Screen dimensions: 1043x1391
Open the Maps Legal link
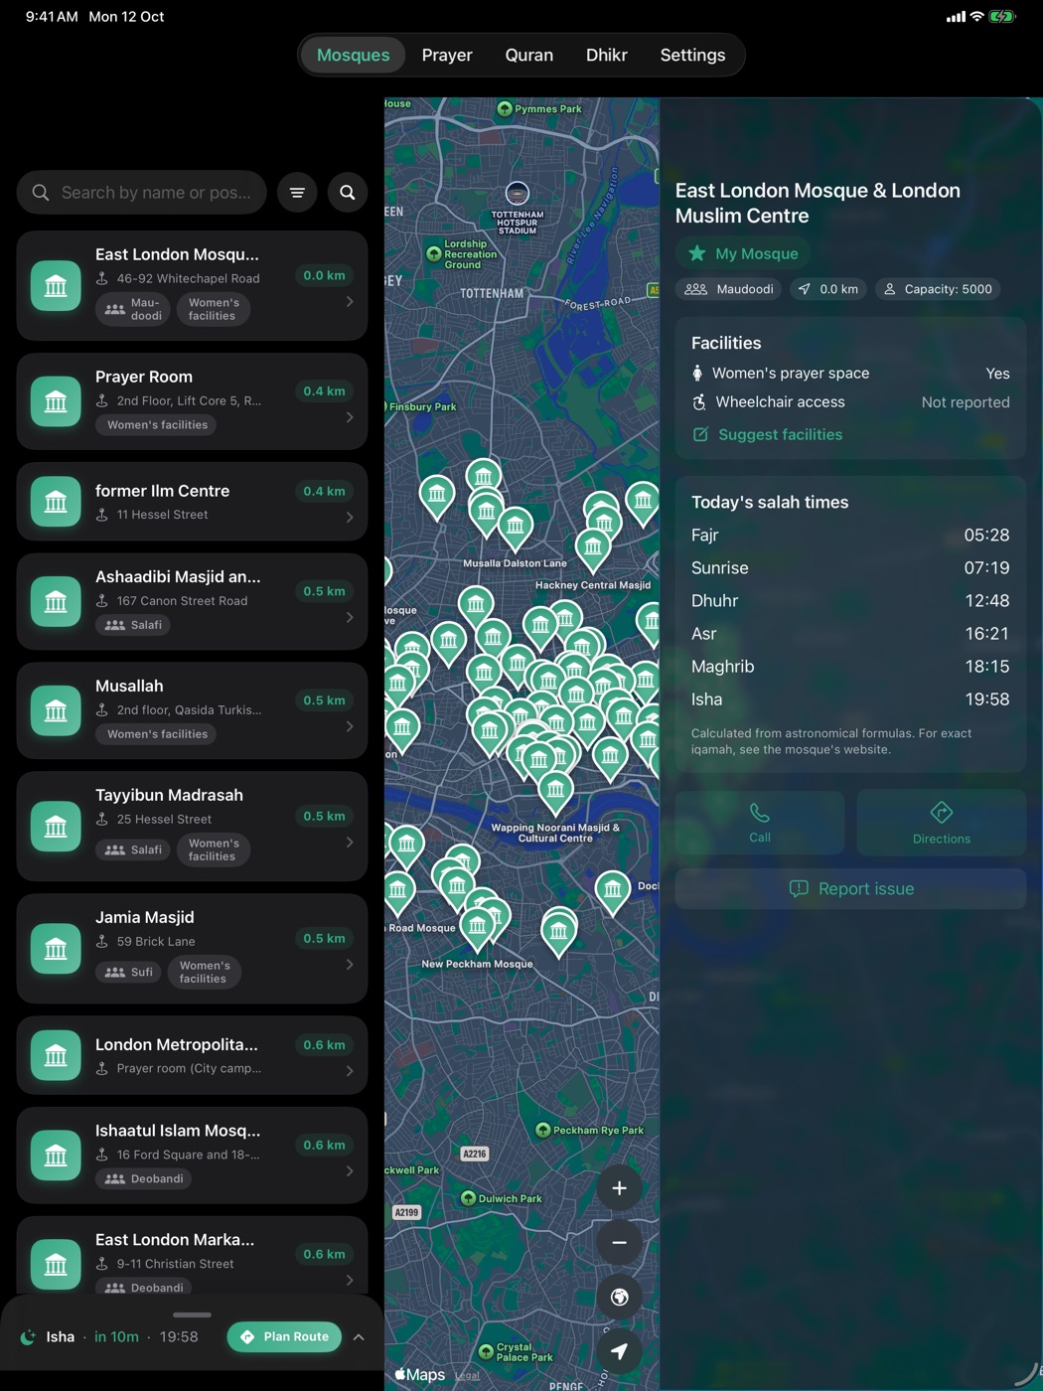[467, 1376]
